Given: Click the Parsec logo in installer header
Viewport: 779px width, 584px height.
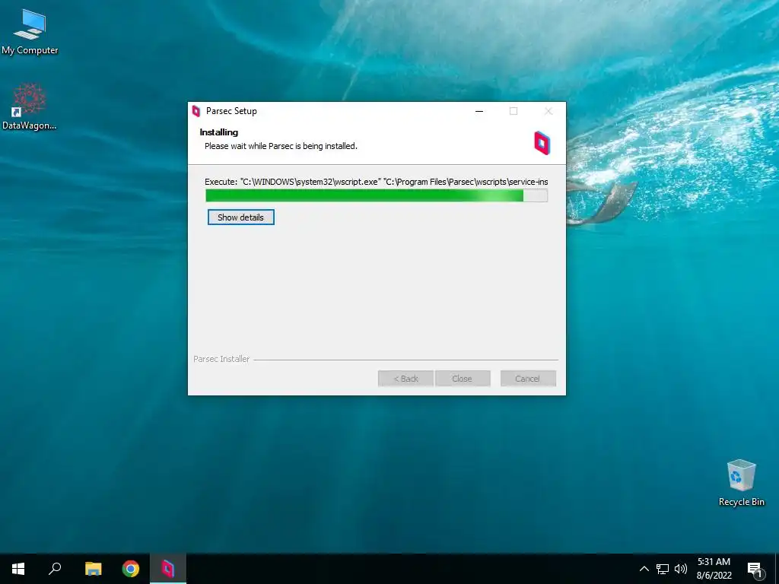Looking at the screenshot, I should [542, 143].
